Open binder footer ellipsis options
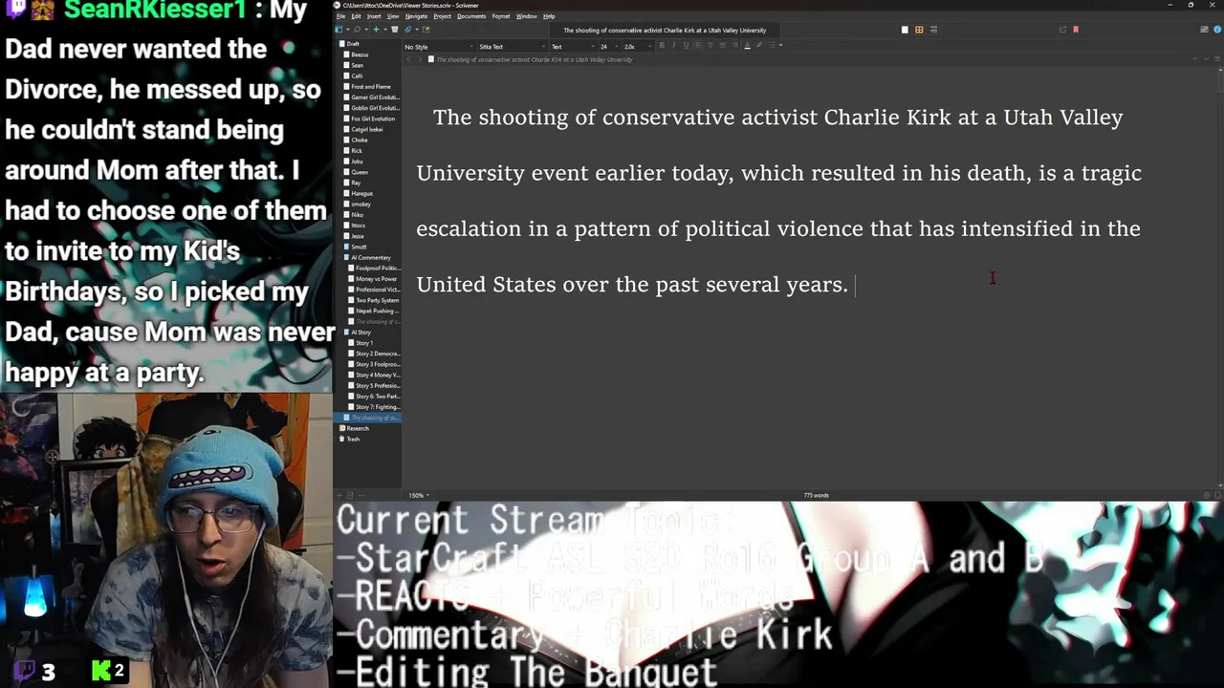Viewport: 1224px width, 688px height. (361, 495)
